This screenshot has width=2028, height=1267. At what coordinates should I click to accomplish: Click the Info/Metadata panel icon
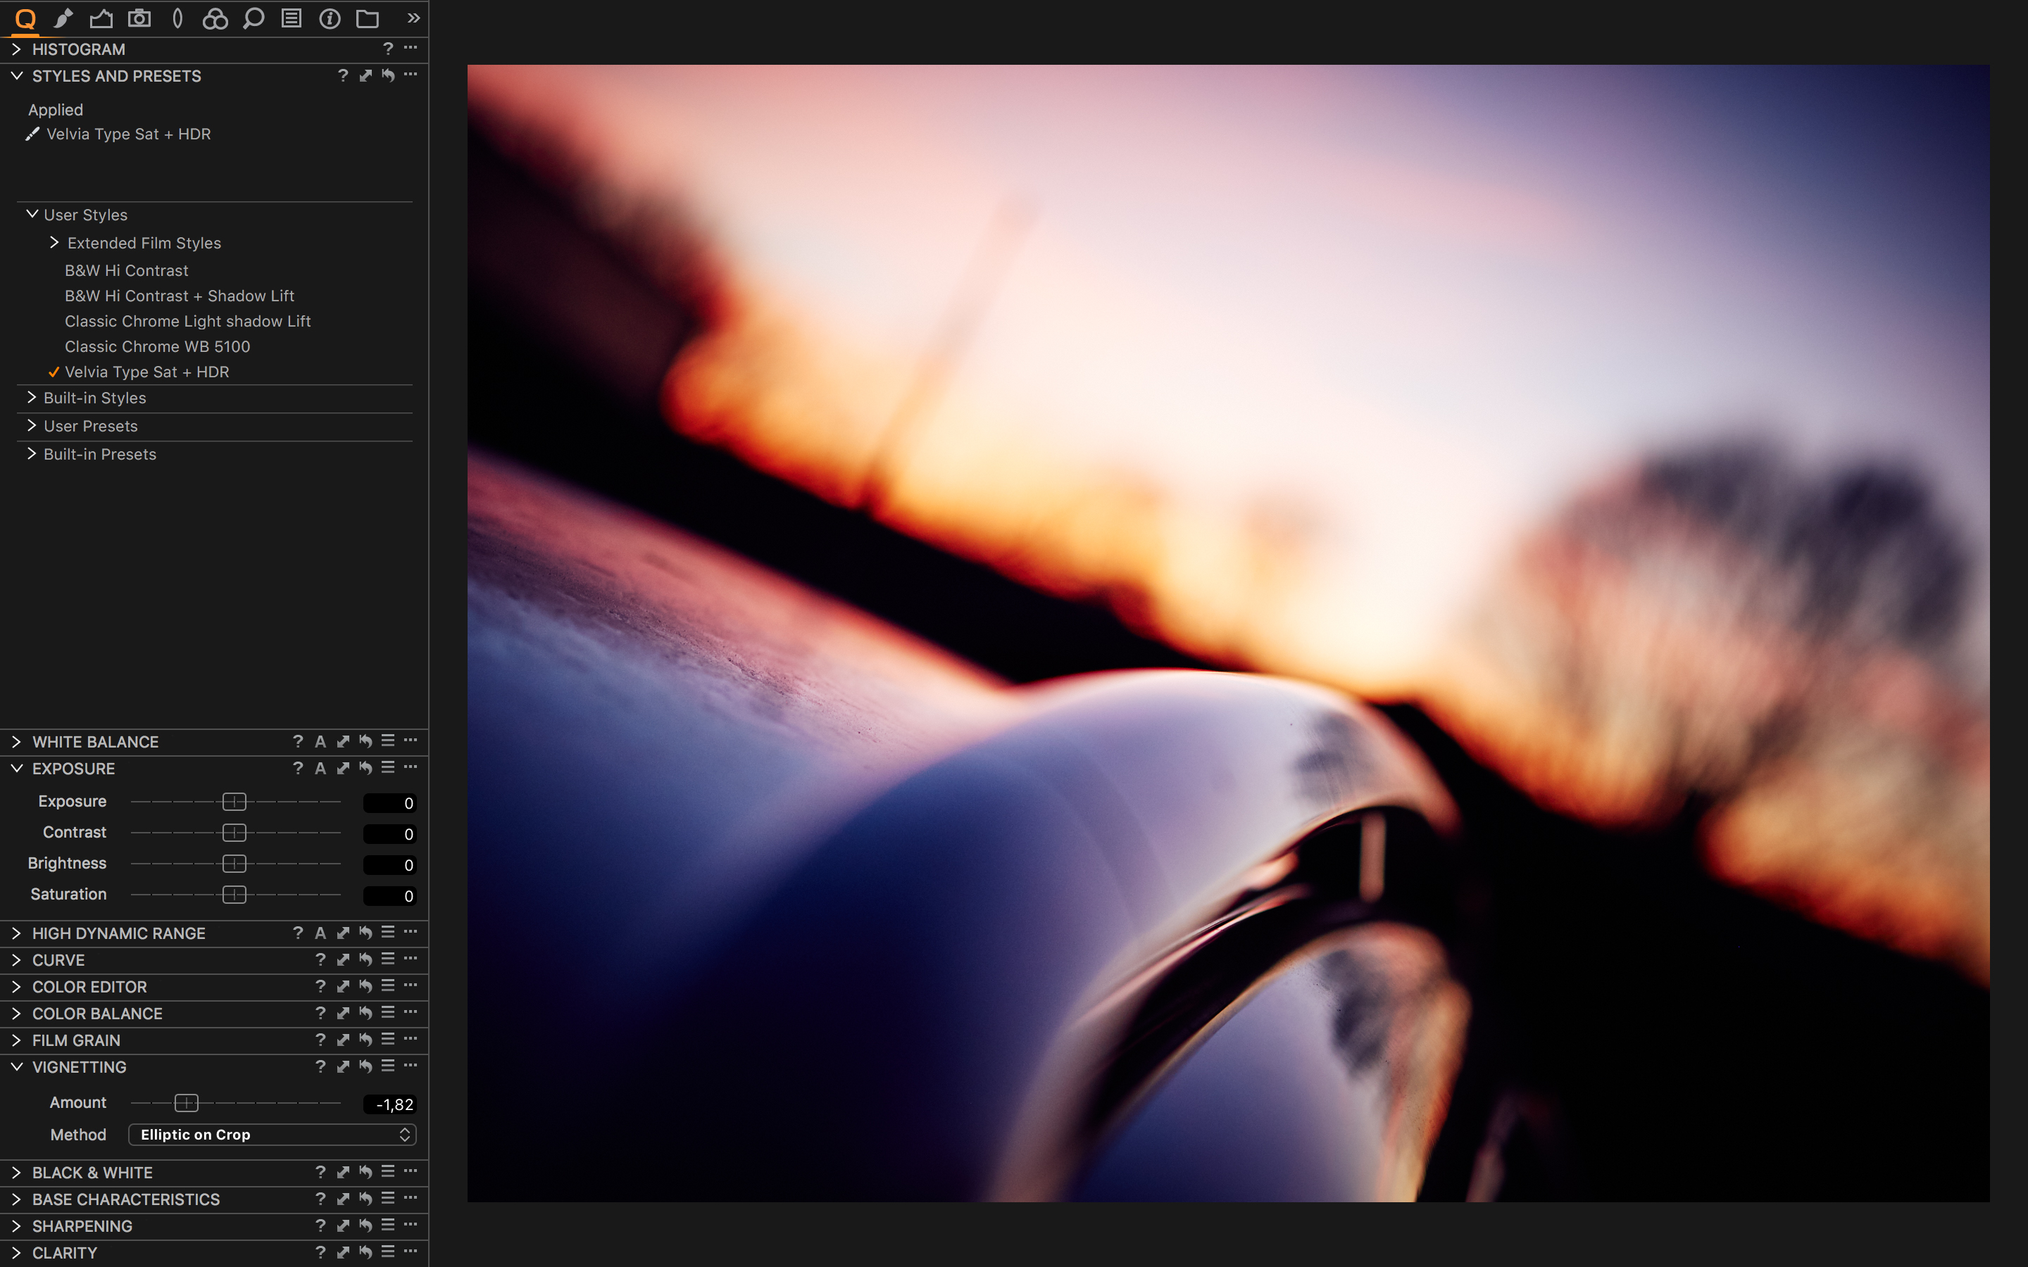point(329,18)
